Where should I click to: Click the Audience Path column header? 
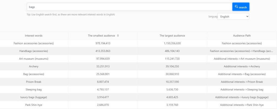(x=242, y=36)
